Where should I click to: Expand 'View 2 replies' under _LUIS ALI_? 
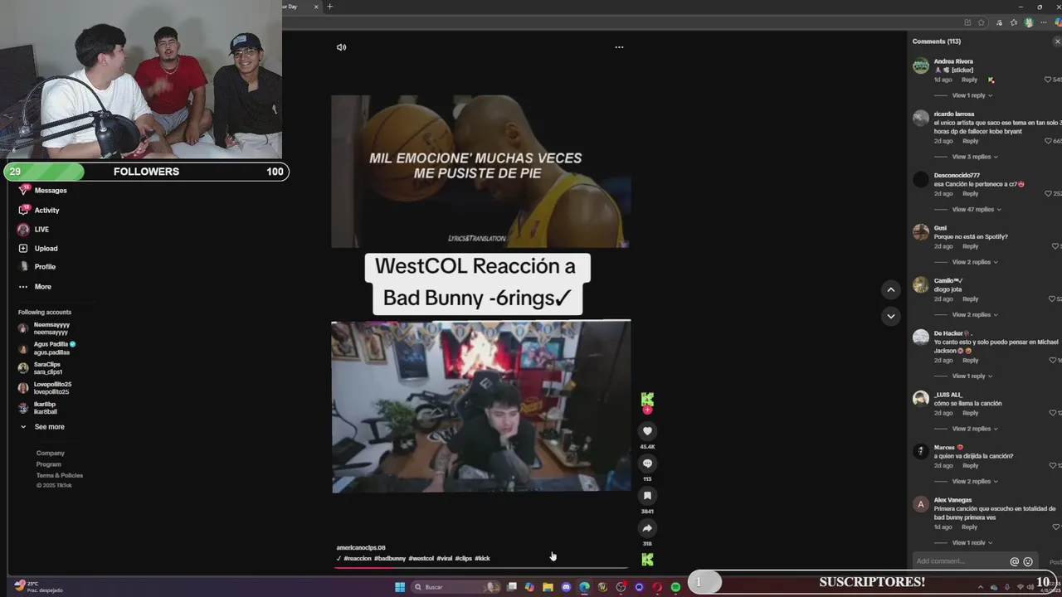click(975, 429)
